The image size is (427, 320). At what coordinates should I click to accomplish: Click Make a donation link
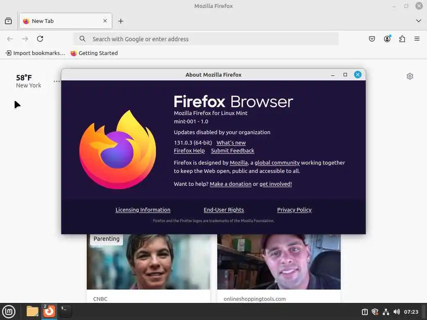tap(230, 184)
